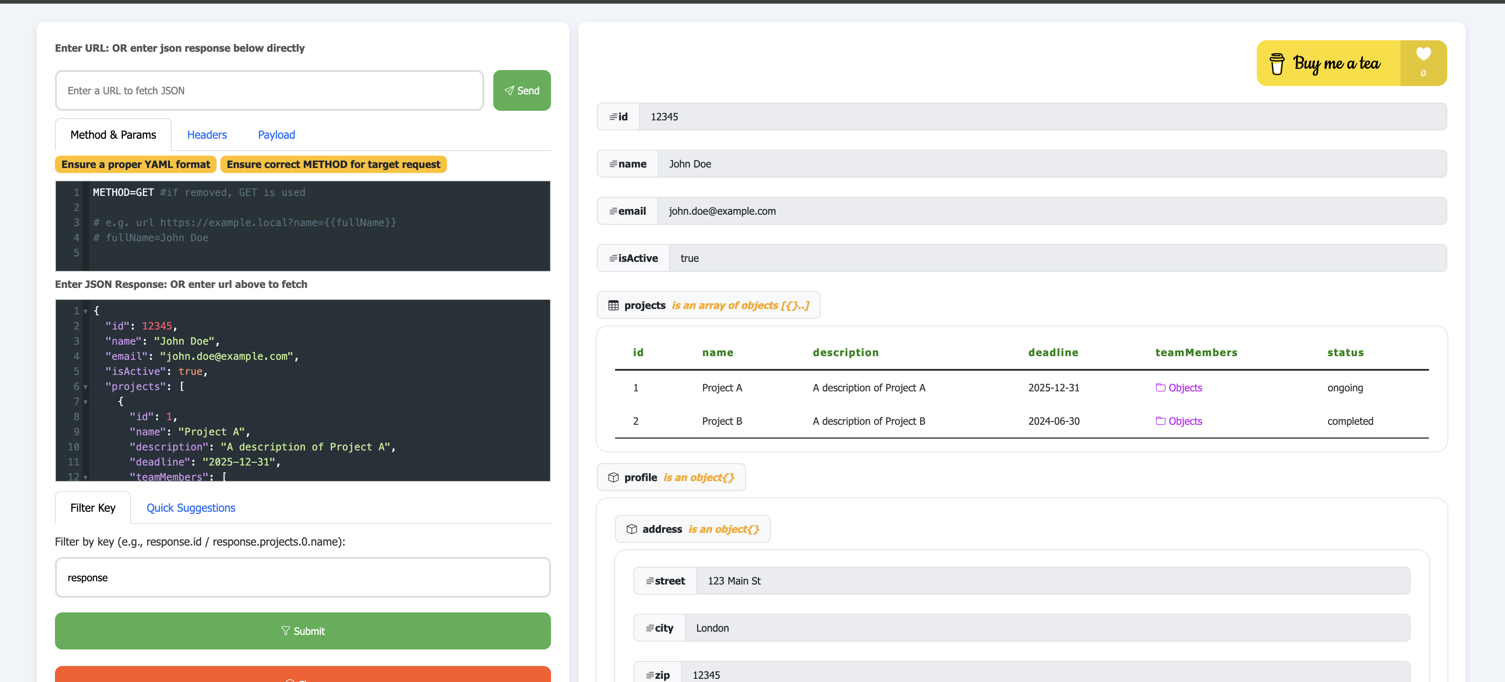Click the text lines icon beside id
This screenshot has height=682, width=1505.
(x=613, y=117)
